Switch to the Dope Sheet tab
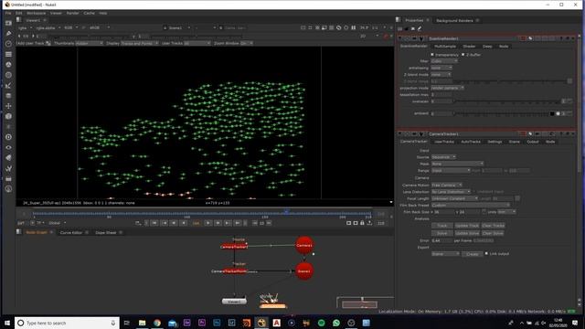Screen dimensions: 585x329 coord(106,232)
